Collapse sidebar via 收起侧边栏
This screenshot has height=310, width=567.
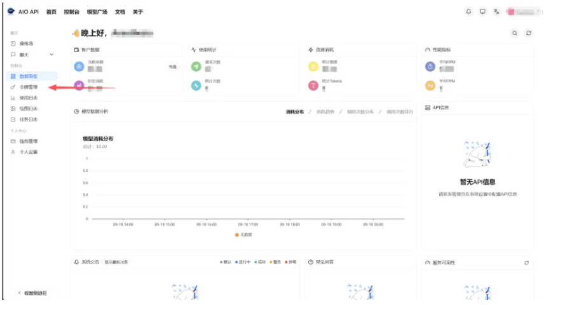click(32, 293)
